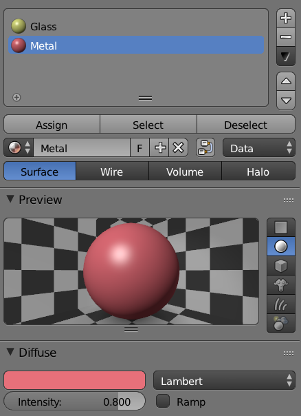301x416 pixels.
Task: Switch to Wire material type
Action: coord(112,171)
